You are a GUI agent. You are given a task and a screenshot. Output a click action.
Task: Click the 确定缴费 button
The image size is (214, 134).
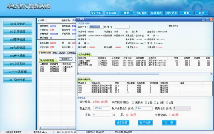point(122,123)
